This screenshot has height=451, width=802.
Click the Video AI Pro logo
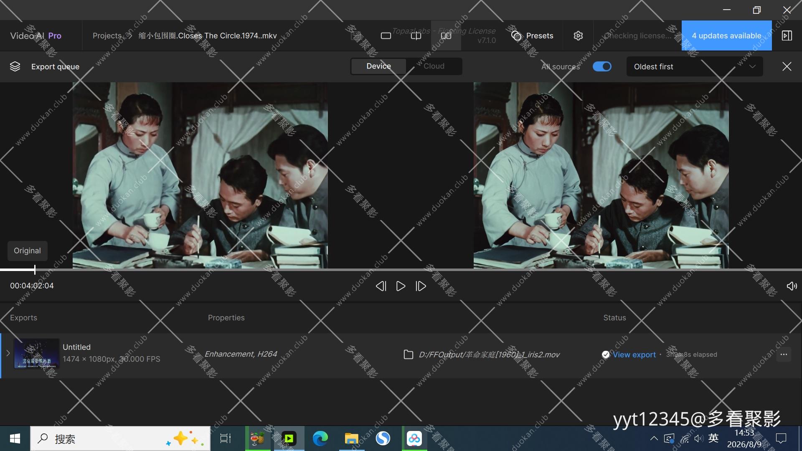(36, 36)
